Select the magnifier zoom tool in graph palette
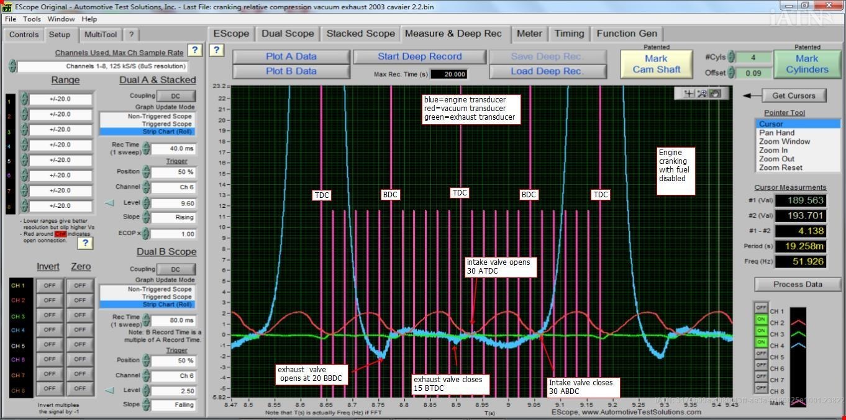The width and height of the screenshot is (846, 420). 702,94
